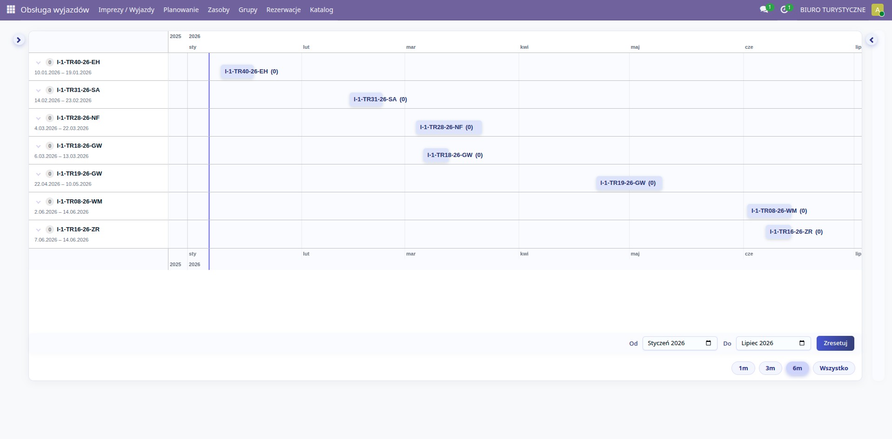Expand the I-1-TR40-26-EH row chevron

tap(39, 63)
